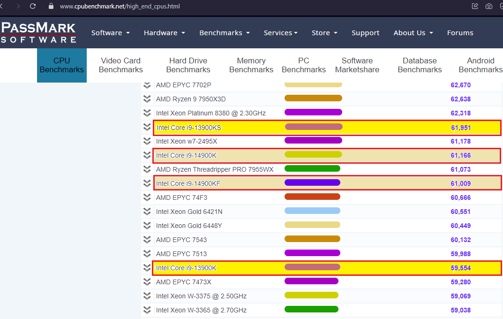Open the Intel Core i9-14900K link
Screen dimensions: 503x319
(x=186, y=155)
